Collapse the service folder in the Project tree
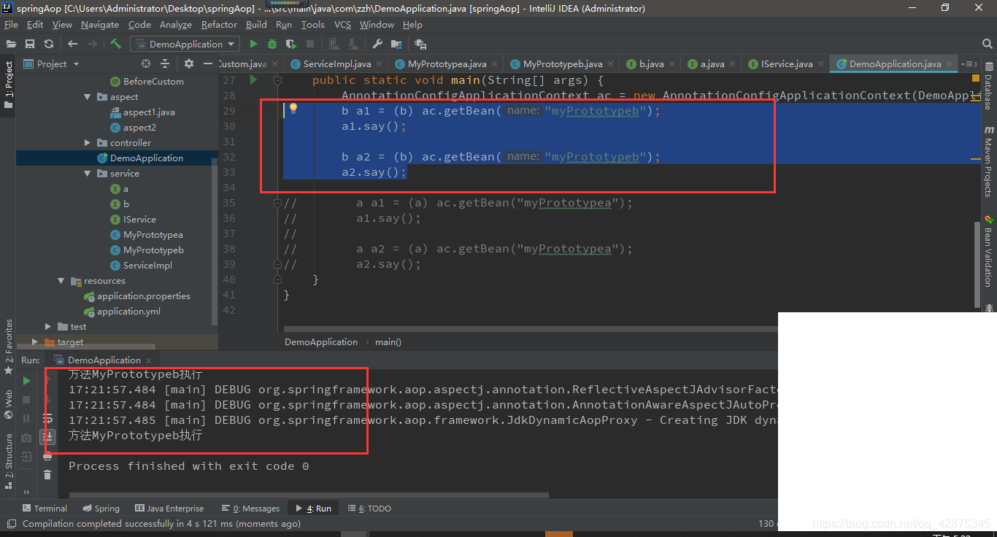The width and height of the screenshot is (997, 537). tap(88, 173)
